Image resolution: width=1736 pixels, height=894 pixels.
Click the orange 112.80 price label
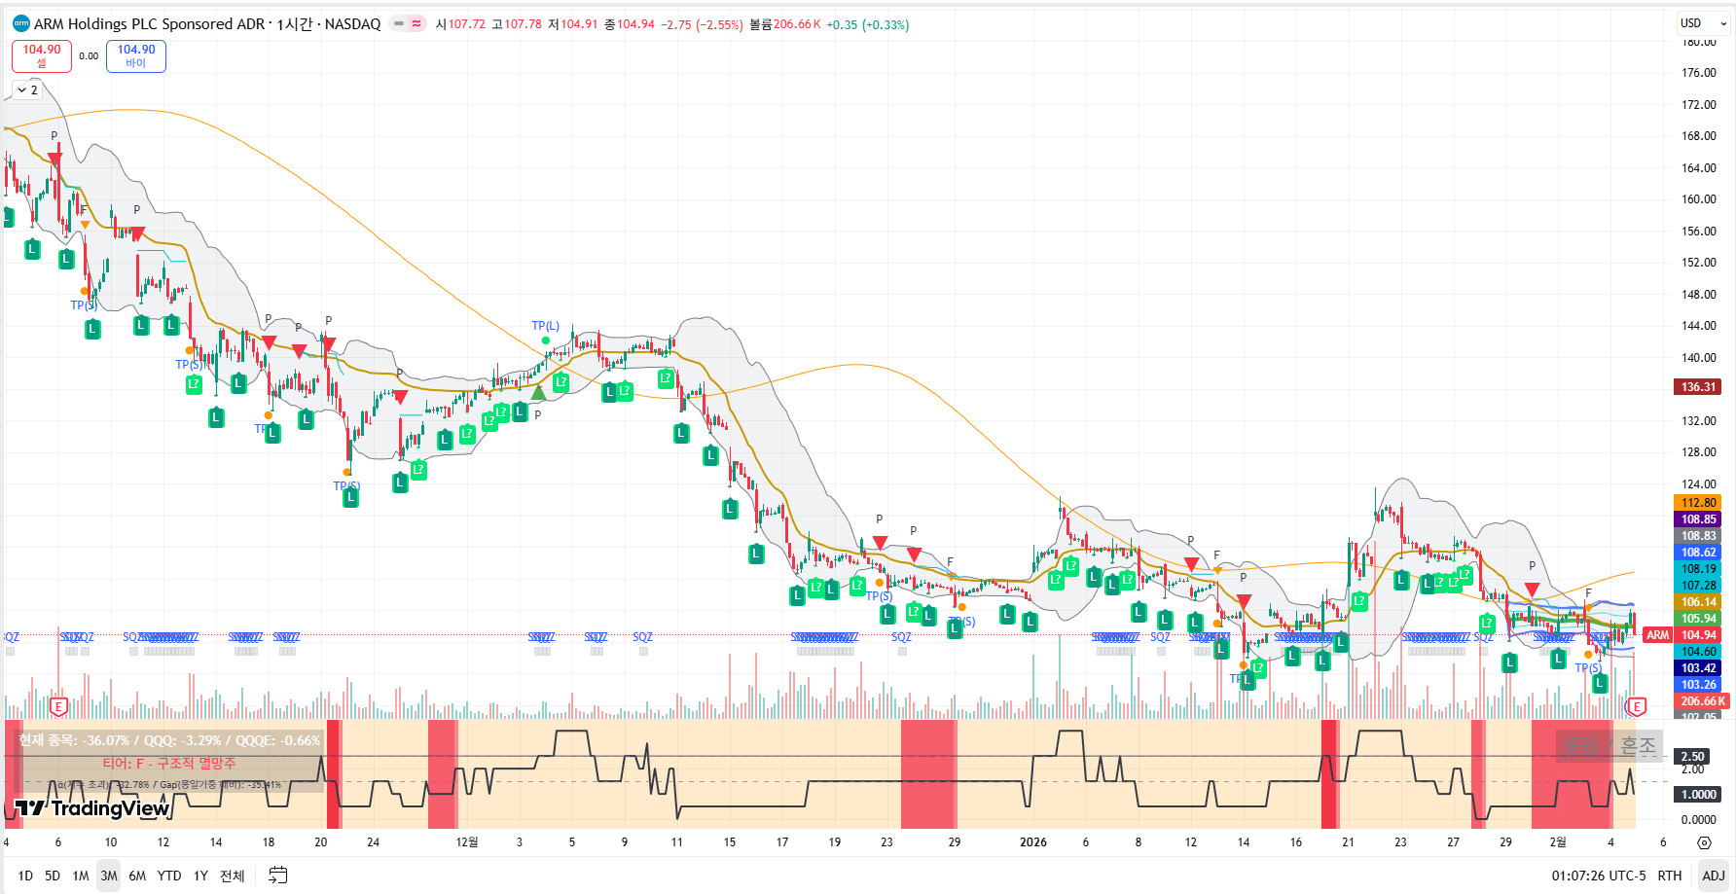1699,503
